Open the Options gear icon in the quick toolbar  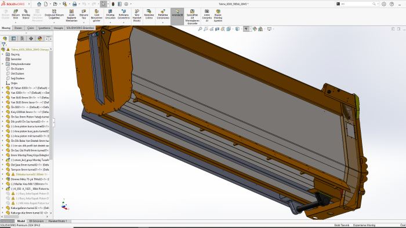[126, 4]
